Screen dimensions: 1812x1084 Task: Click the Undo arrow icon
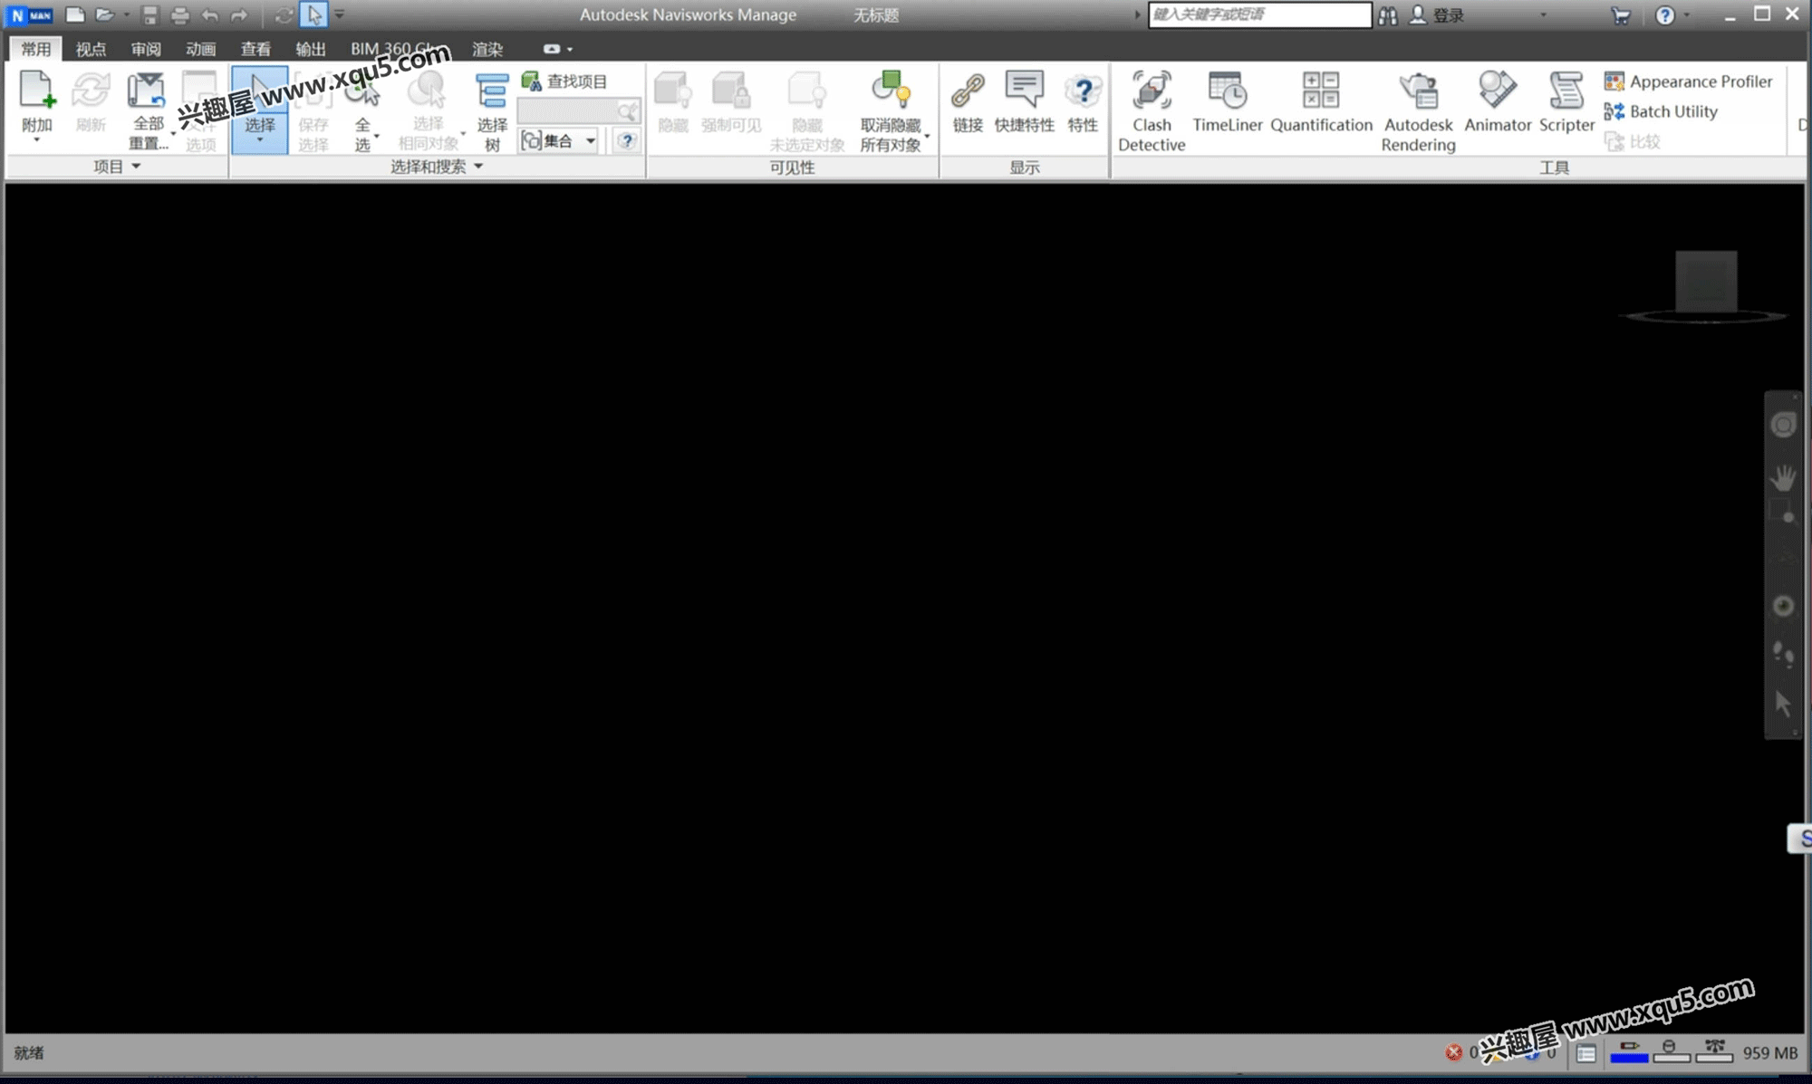coord(209,14)
